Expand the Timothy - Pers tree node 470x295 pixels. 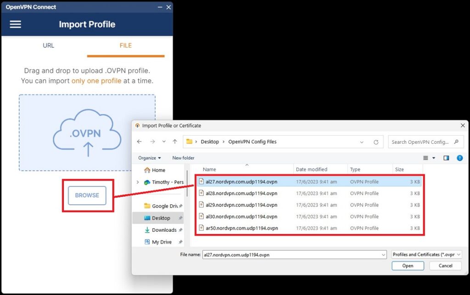[138, 182]
